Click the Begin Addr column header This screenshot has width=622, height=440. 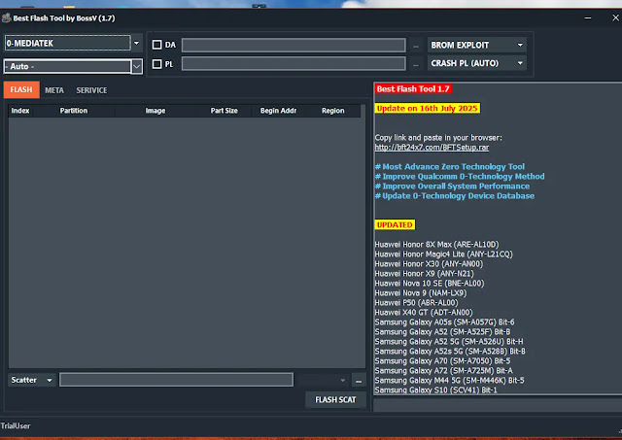279,111
